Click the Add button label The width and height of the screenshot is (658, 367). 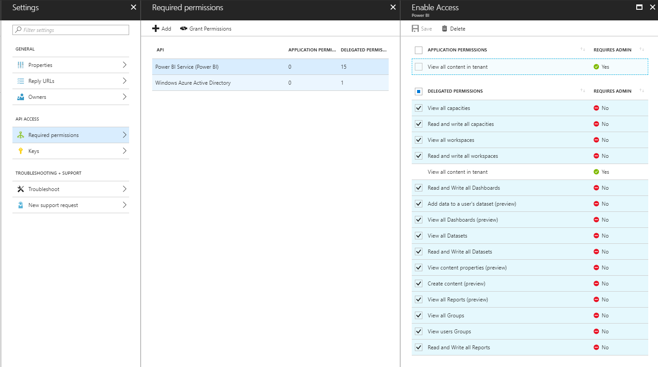pos(166,29)
